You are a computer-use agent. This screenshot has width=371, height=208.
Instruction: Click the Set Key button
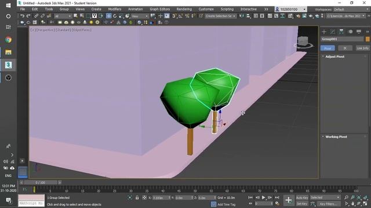tap(302, 204)
